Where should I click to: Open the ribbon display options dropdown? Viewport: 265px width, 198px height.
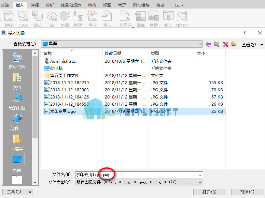pyautogui.click(x=179, y=5)
